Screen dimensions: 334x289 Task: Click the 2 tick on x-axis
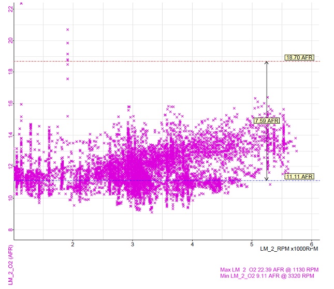click(73, 244)
